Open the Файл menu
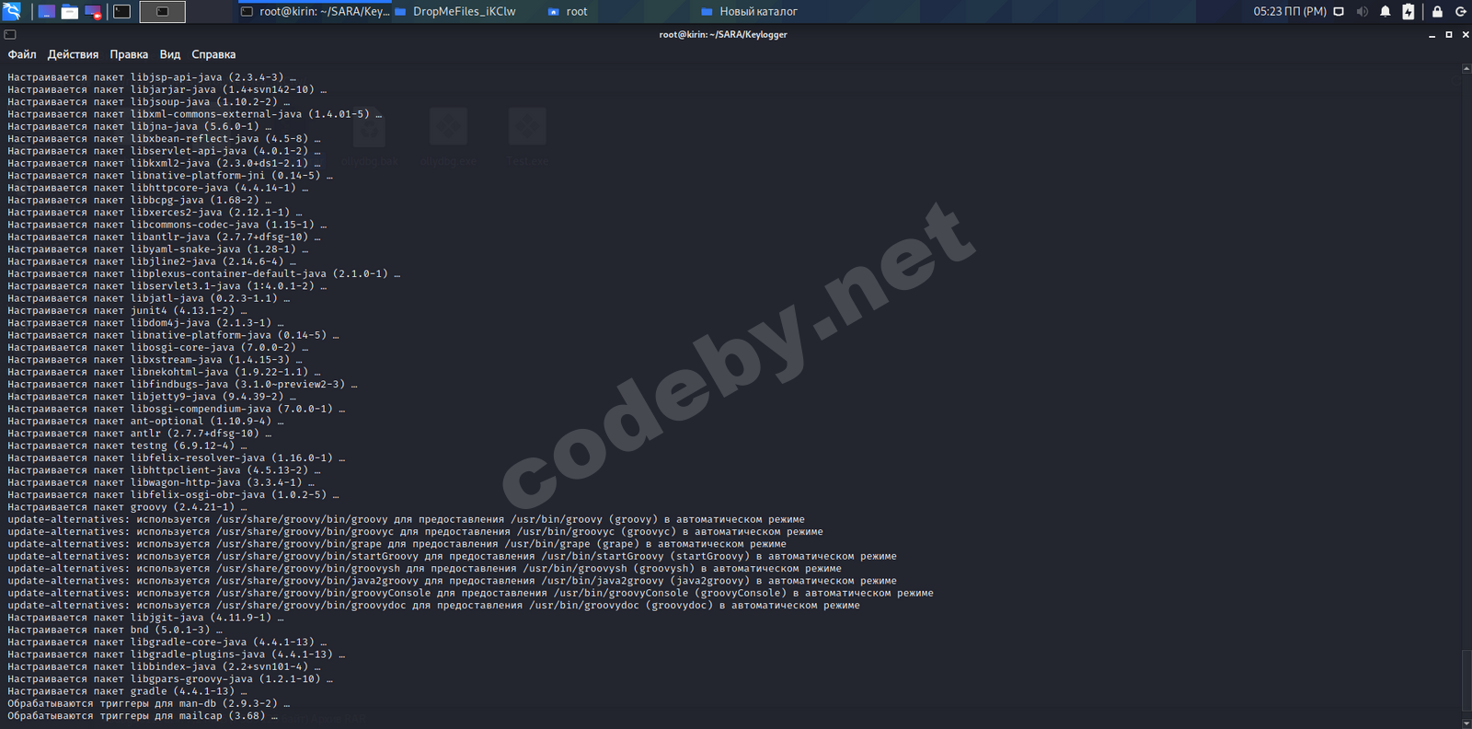 click(x=22, y=54)
